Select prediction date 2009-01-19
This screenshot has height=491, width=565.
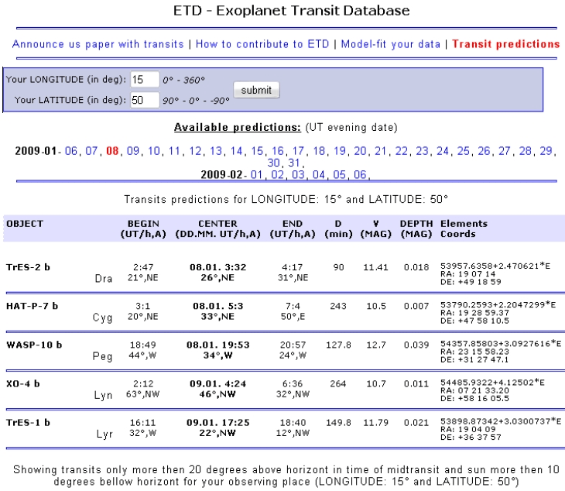coord(340,151)
